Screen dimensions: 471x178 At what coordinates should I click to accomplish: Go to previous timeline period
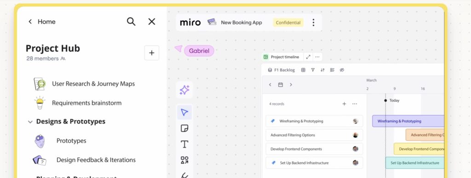coord(270,85)
